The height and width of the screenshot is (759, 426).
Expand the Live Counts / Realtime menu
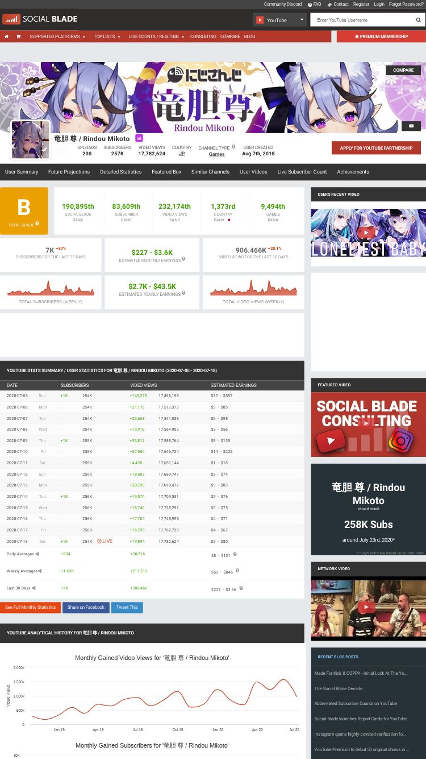pyautogui.click(x=156, y=36)
